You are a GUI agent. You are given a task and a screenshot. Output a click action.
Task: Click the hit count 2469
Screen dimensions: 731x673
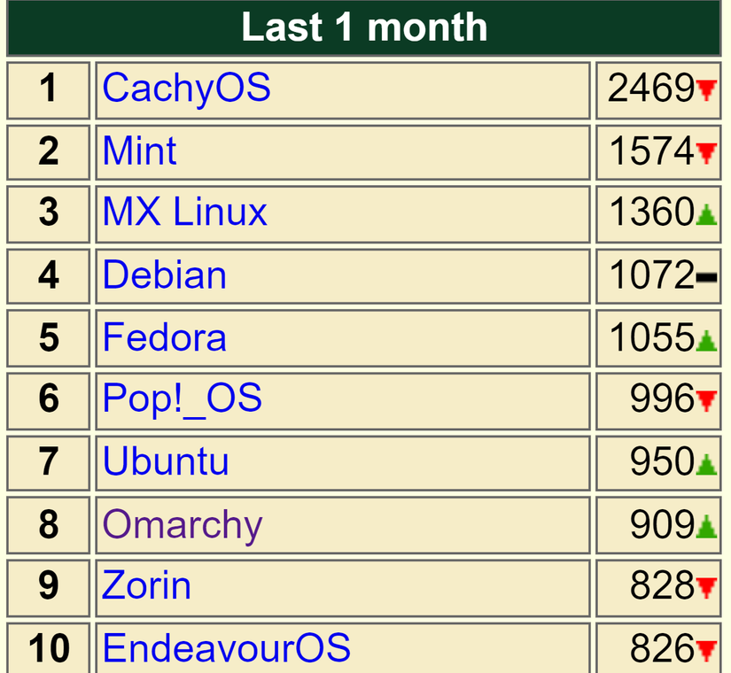651,88
